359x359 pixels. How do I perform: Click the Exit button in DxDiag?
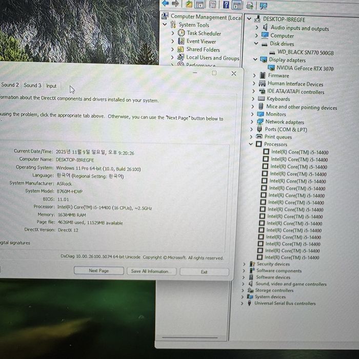coord(204,272)
